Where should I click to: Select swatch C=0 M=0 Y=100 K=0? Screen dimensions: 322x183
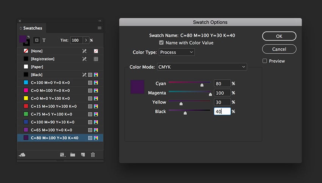[x=60, y=98]
